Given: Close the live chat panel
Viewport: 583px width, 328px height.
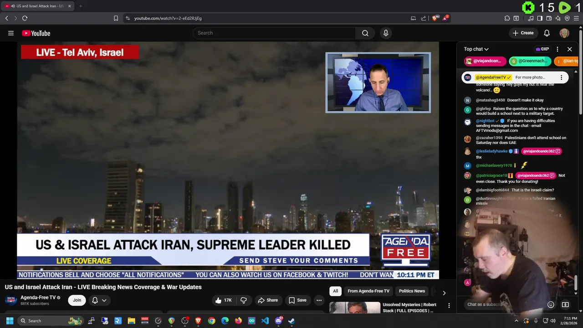Looking at the screenshot, I should coord(569,49).
